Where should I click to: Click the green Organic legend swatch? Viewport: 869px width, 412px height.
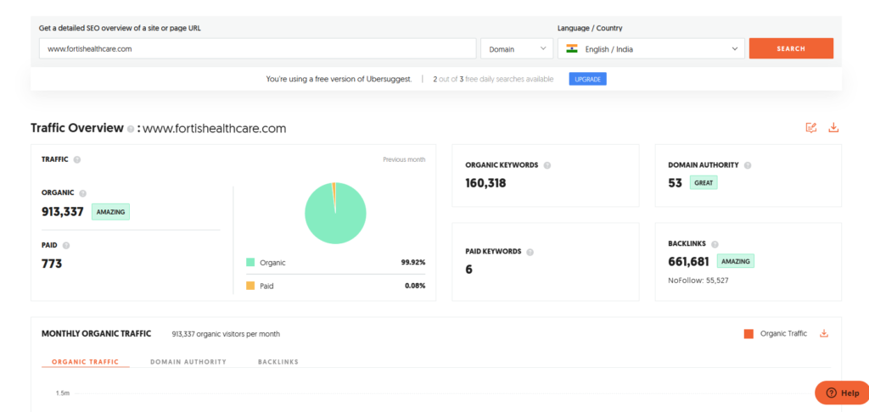[x=250, y=263]
